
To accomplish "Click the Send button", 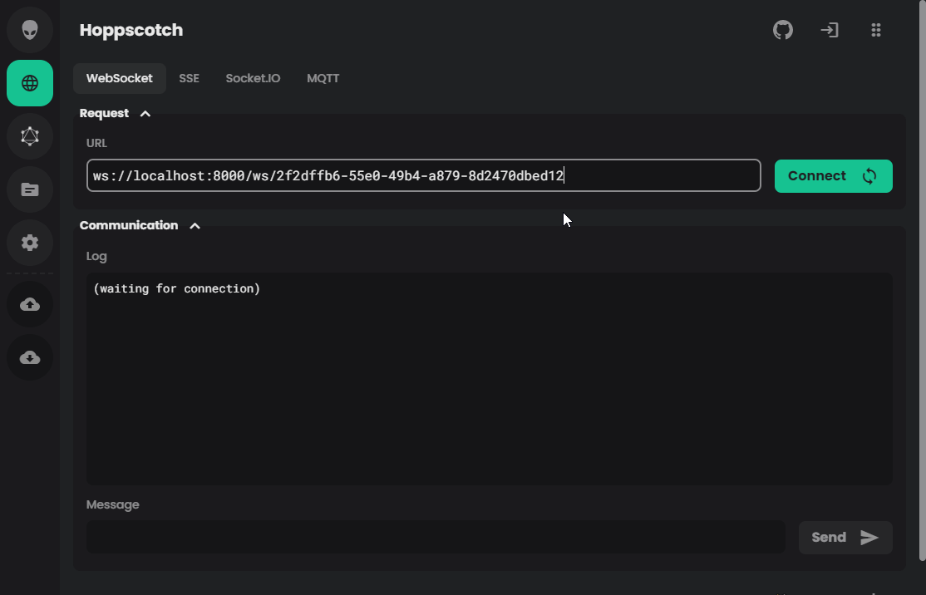I will pyautogui.click(x=845, y=537).
